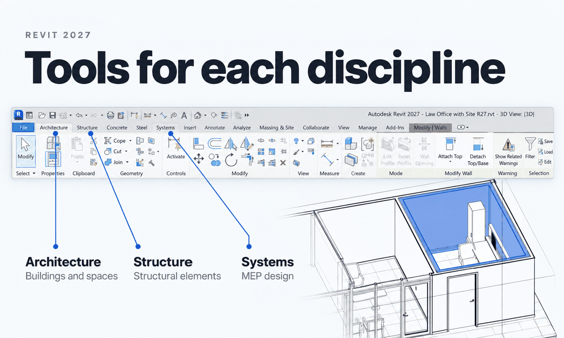The width and height of the screenshot is (564, 338).
Task: Open a file with the folder icon
Action: (42, 115)
